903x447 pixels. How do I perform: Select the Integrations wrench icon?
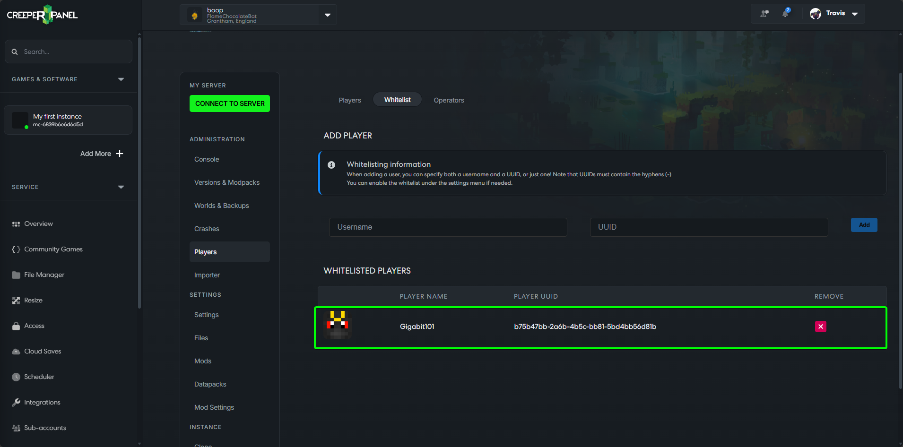point(16,402)
